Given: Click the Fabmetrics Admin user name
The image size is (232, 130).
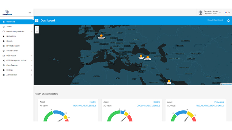Looking at the screenshot, I should pyautogui.click(x=211, y=11).
